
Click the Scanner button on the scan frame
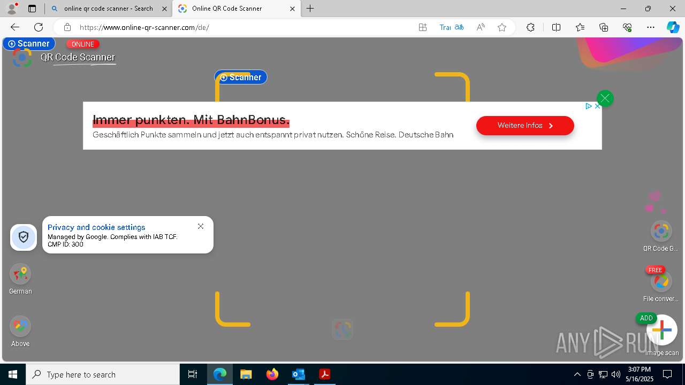[241, 78]
